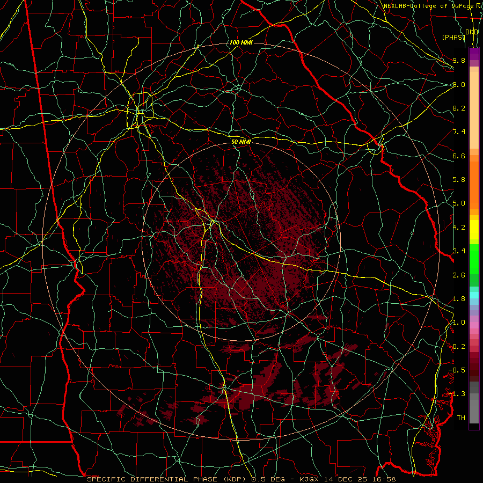This screenshot has height=483, width=483.
Task: Select the 9.0 value on the scale
Action: 459,84
